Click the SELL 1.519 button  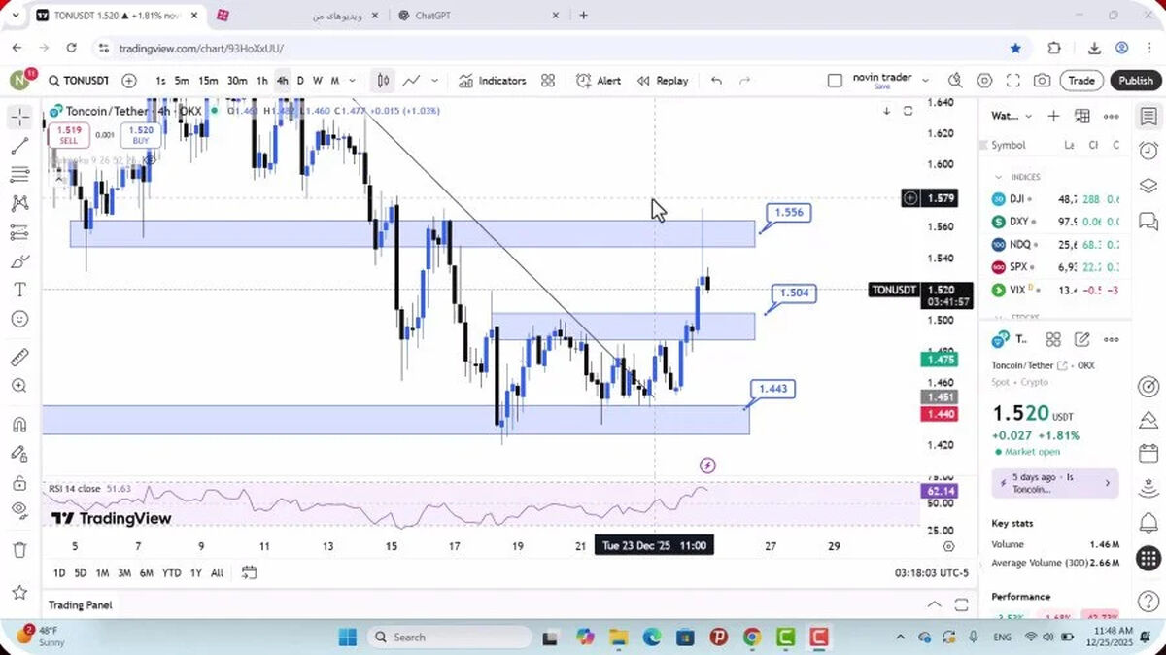pyautogui.click(x=69, y=135)
